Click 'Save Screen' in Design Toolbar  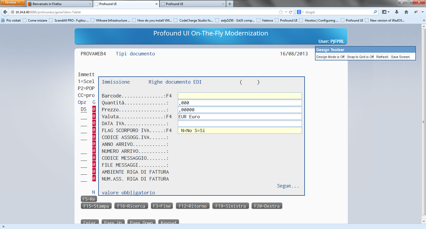pyautogui.click(x=400, y=57)
